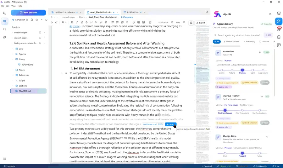Image resolution: width=283 pixels, height=168 pixels.
Task: Click the refresh explorer icon
Action: [x=47, y=20]
